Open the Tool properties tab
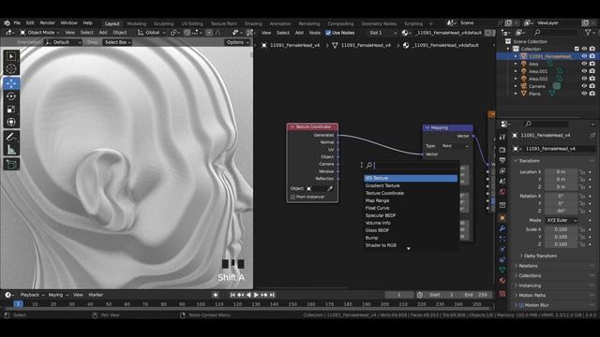The width and height of the screenshot is (600, 337). (502, 137)
